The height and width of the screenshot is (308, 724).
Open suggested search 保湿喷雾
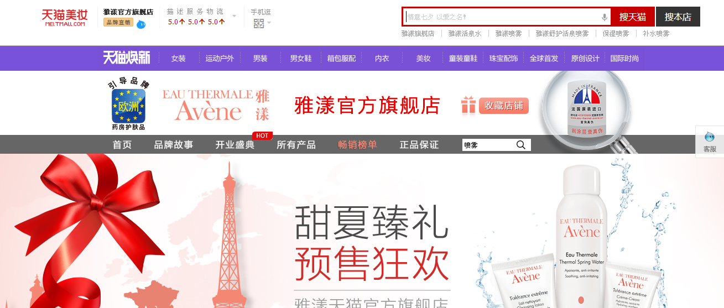[x=616, y=34]
